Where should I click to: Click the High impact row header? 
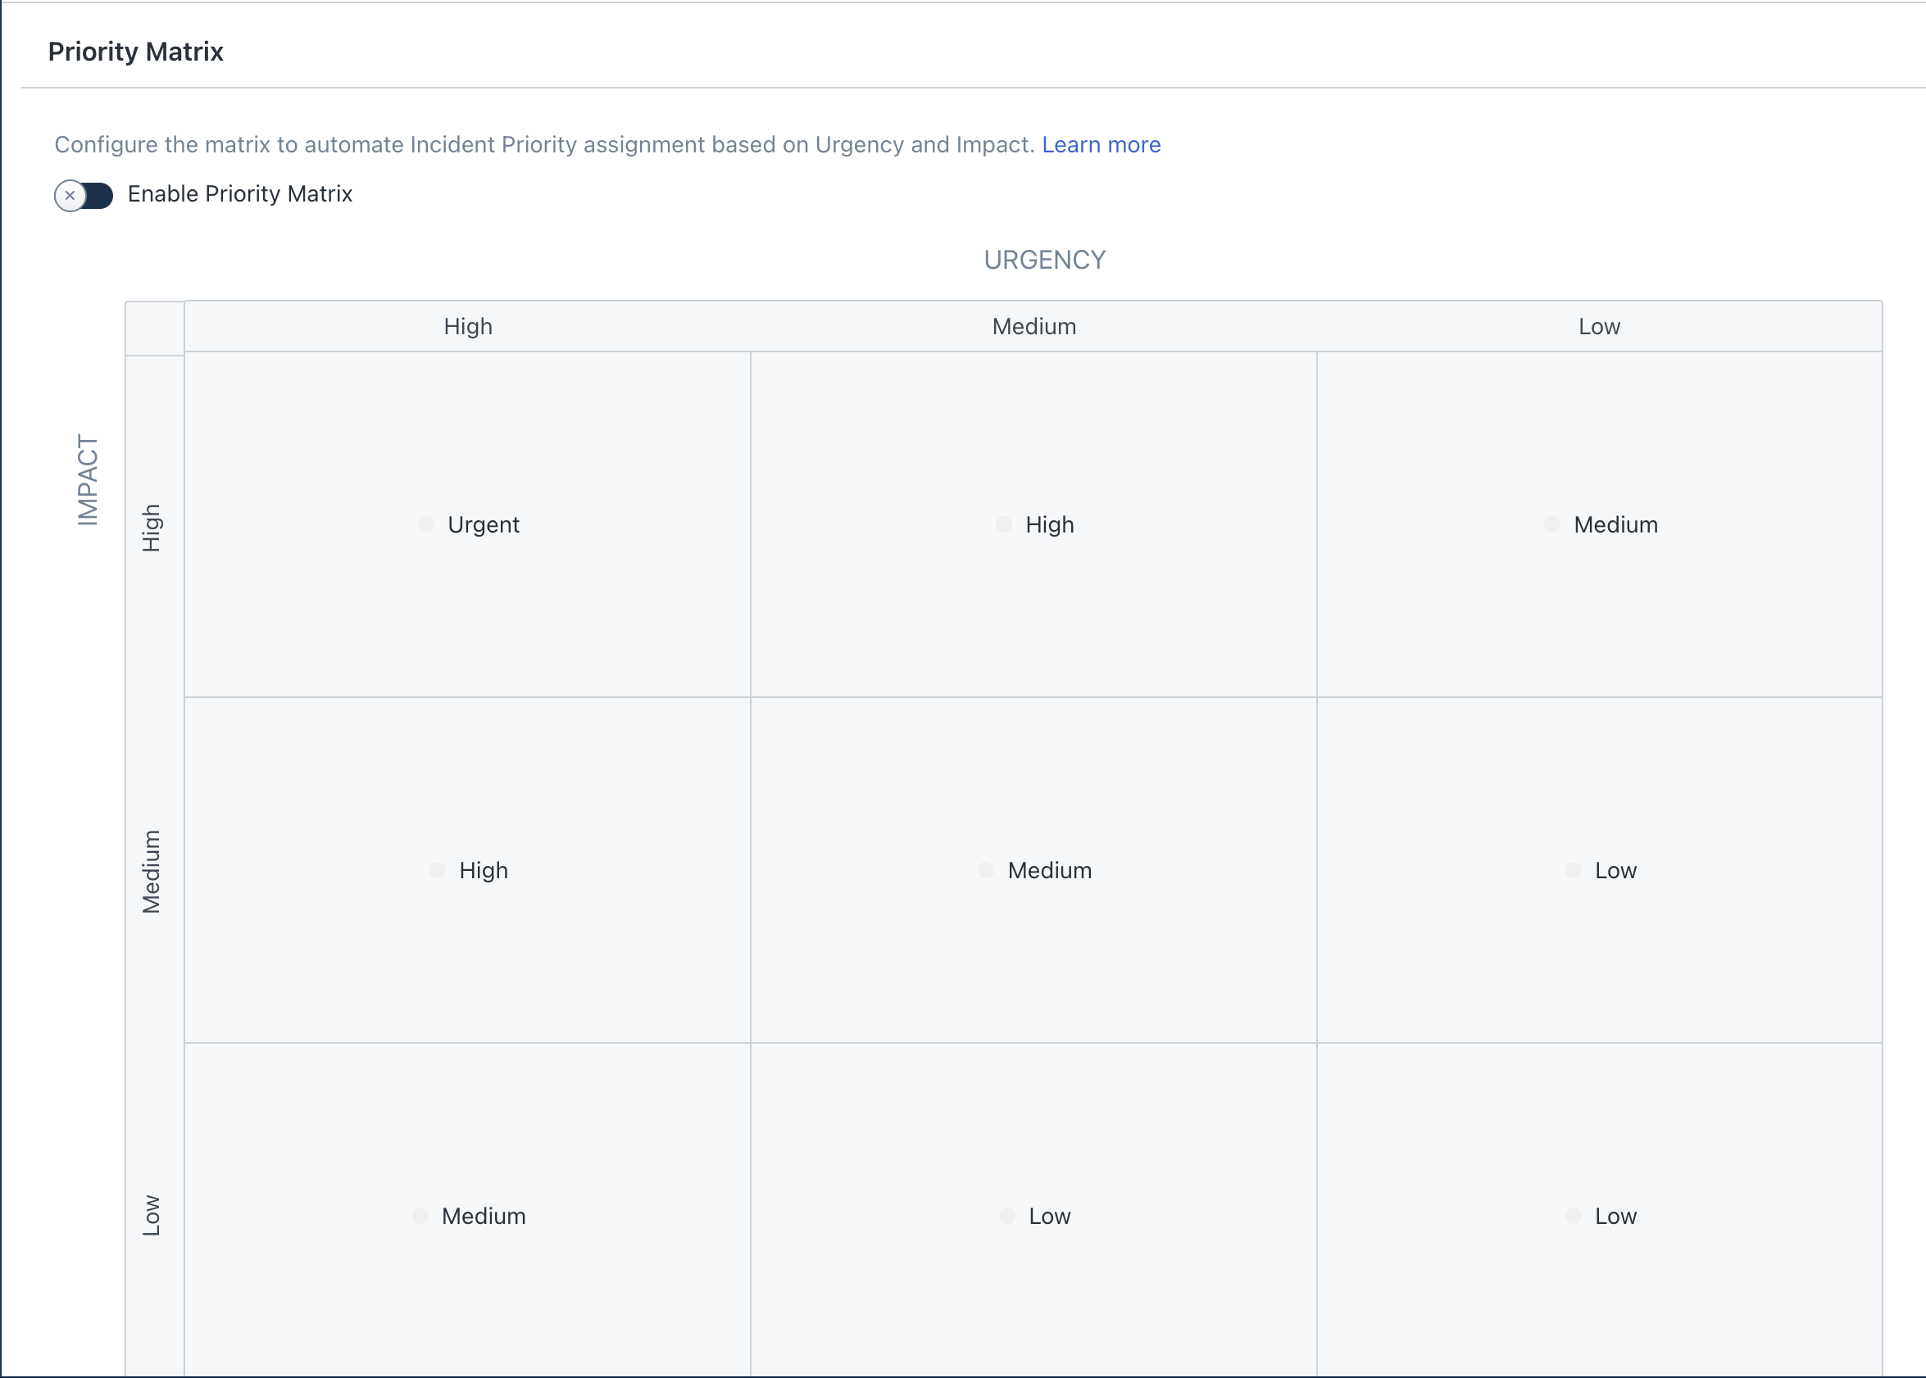pyautogui.click(x=152, y=528)
